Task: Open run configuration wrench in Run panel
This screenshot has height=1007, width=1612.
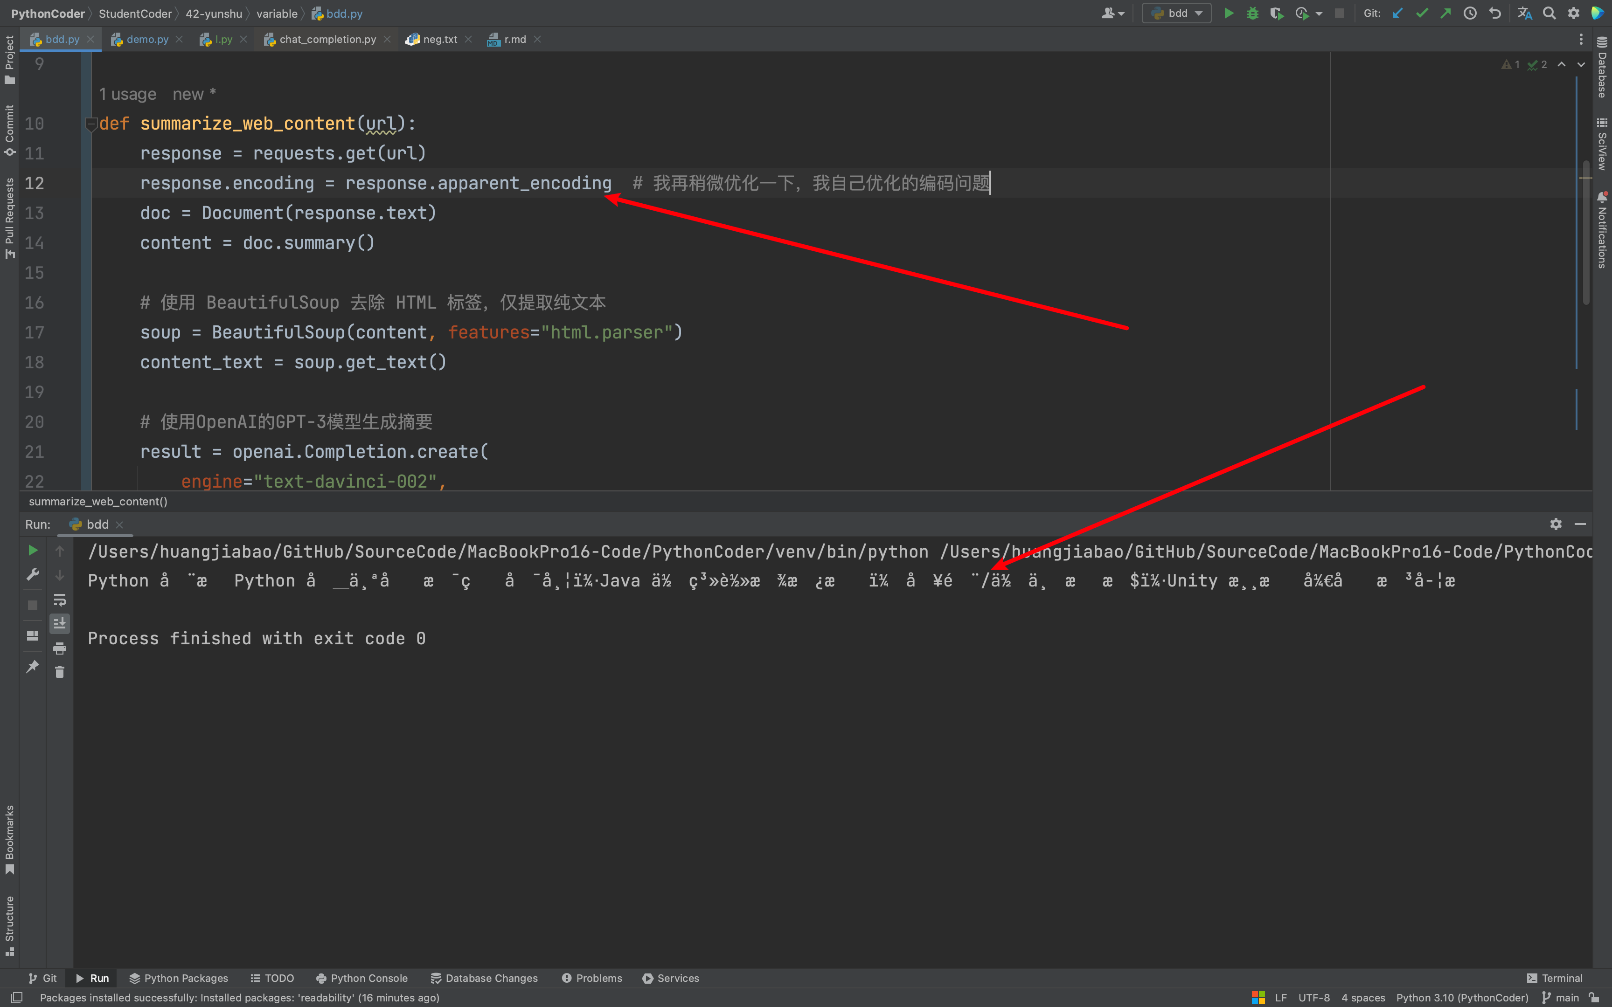Action: [x=33, y=575]
